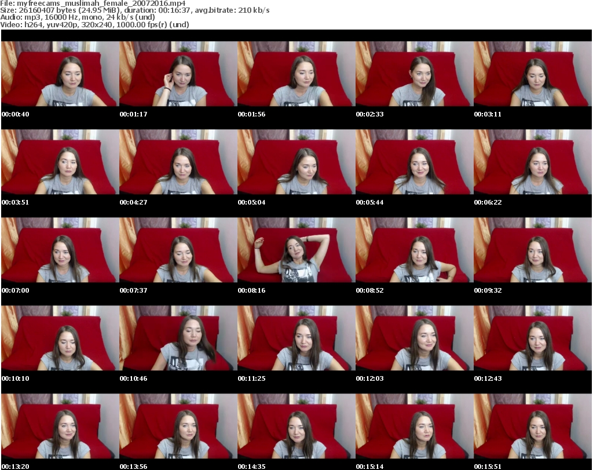The image size is (593, 470).
Task: Select the thumbnail frame at 00:09:32
Action: pos(533,250)
